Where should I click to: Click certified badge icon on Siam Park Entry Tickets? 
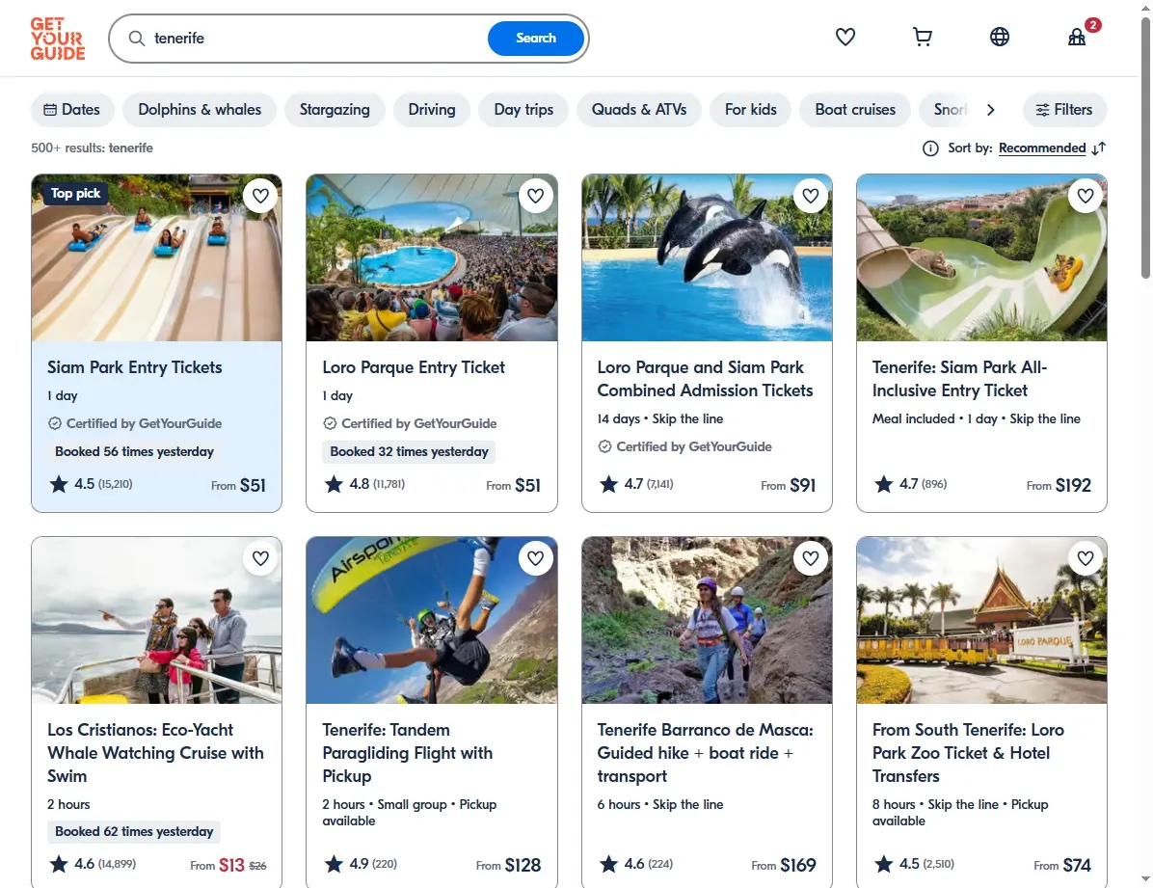coord(54,424)
